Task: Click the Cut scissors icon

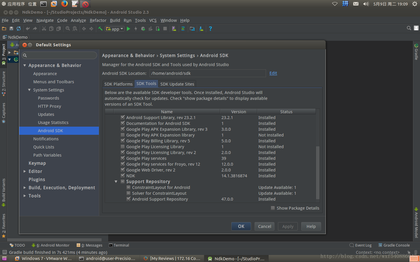Action: coord(44,29)
